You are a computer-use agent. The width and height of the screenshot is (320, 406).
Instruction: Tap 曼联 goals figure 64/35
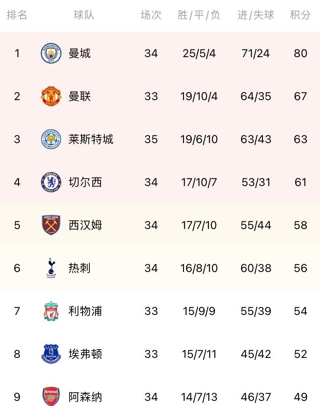256,96
